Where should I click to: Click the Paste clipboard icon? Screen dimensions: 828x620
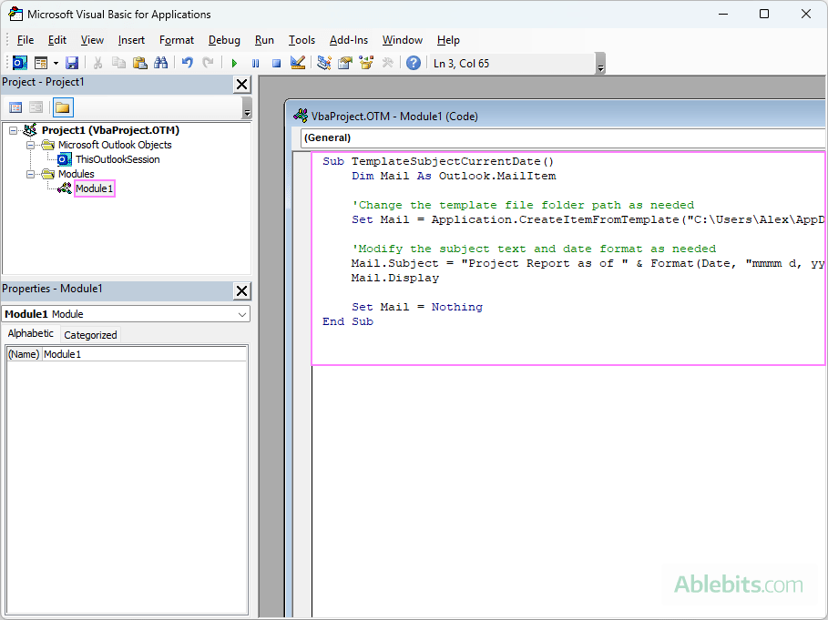click(x=140, y=64)
